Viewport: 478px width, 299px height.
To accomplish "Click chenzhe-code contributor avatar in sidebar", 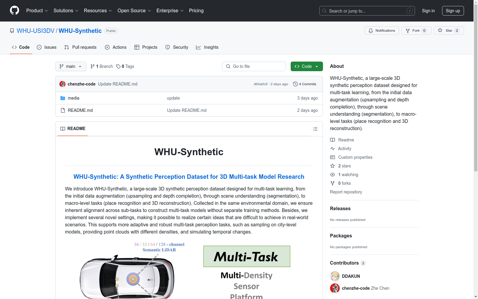I will (x=335, y=288).
